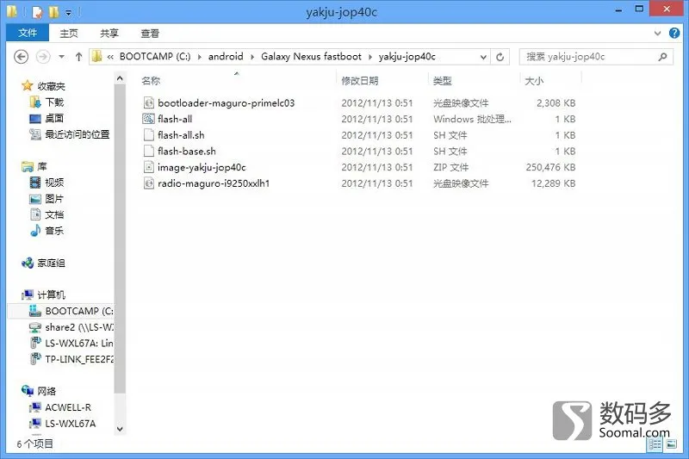The width and height of the screenshot is (689, 459).
Task: Select the image-yakju-jop40c ZIP file icon
Action: 149,167
